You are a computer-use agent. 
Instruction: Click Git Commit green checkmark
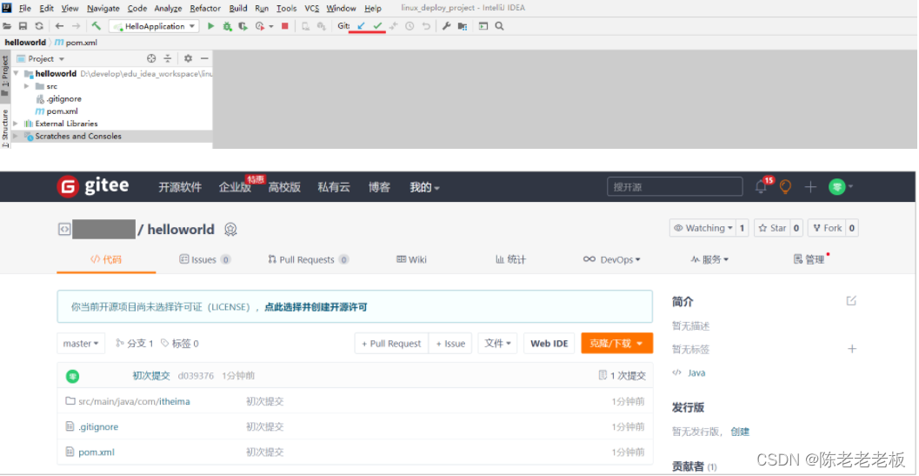(377, 26)
